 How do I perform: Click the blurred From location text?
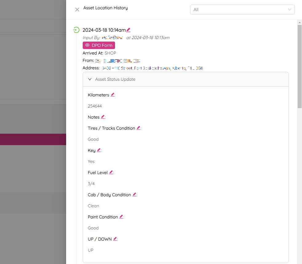(117, 61)
